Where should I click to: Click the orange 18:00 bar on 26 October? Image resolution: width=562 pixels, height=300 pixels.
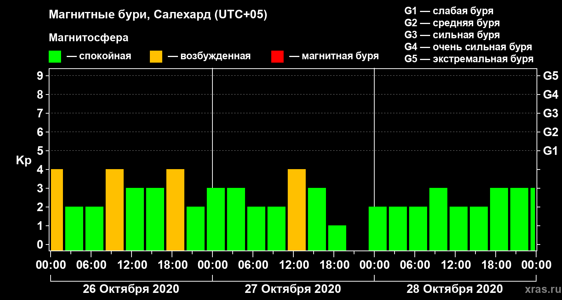175,210
